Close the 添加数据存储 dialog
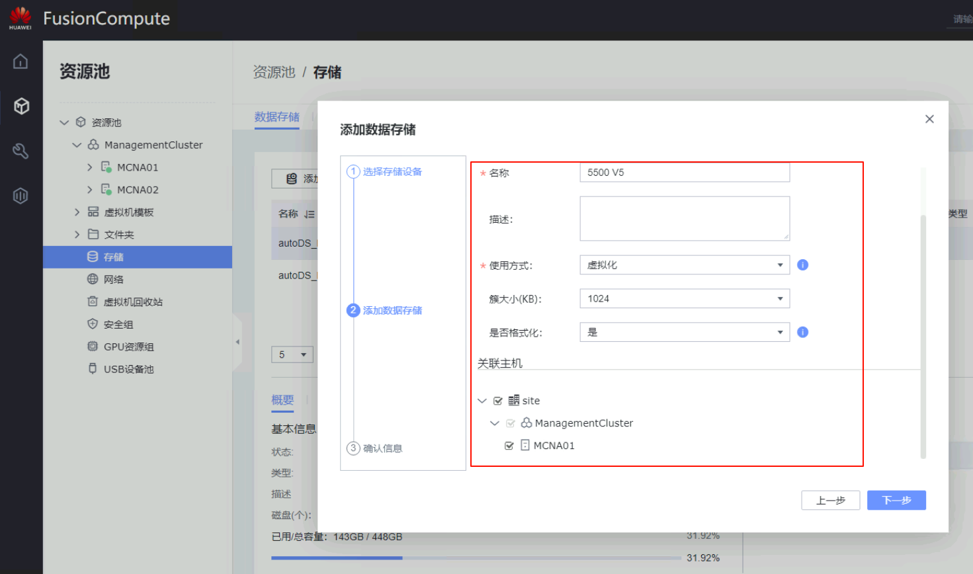 929,119
